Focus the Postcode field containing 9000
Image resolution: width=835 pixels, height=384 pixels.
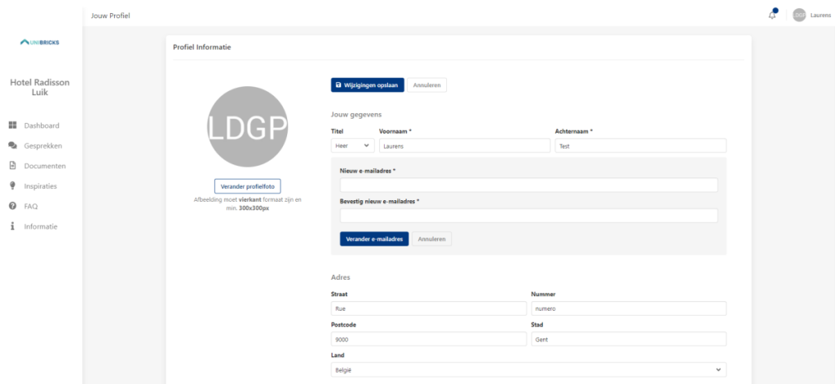[x=428, y=339]
